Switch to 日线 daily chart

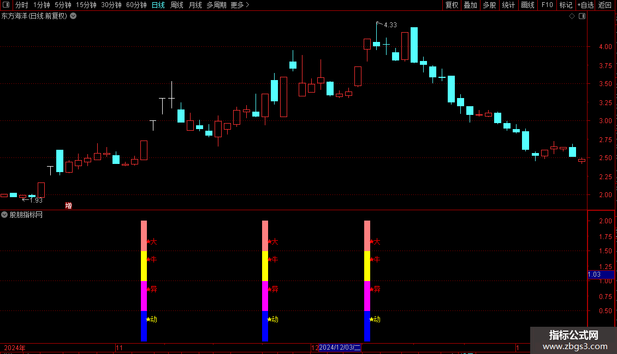tap(158, 5)
